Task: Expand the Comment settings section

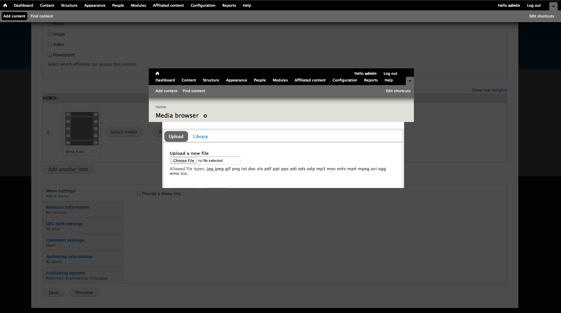Action: [65, 240]
